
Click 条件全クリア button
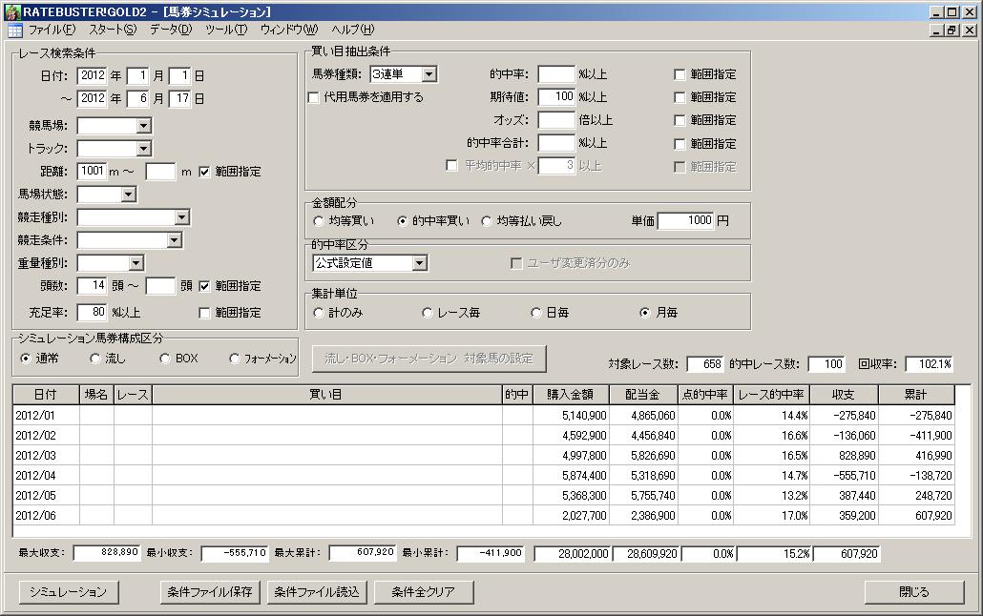click(423, 592)
